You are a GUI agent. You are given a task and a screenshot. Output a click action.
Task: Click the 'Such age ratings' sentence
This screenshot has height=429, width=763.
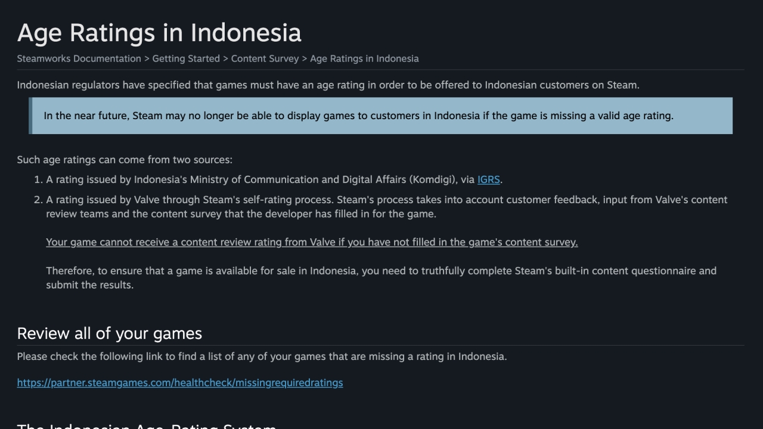(x=125, y=160)
